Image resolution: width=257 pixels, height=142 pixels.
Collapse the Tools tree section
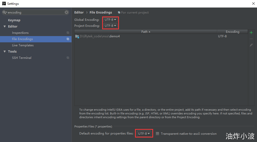coord(5,52)
